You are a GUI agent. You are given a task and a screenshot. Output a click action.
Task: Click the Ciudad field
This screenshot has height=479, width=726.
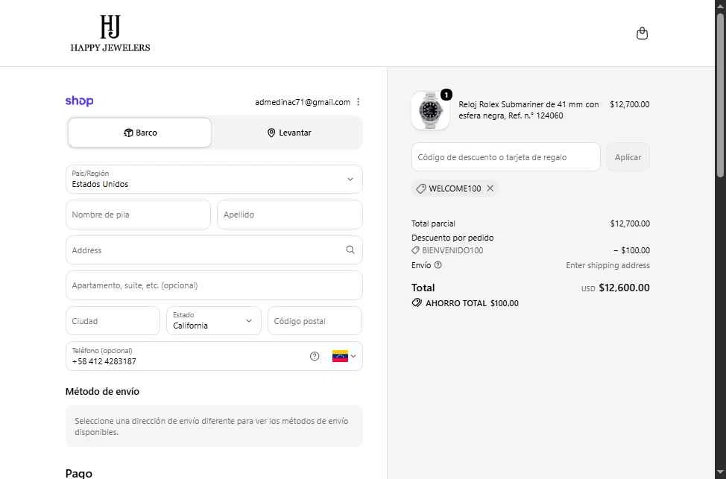pos(113,321)
